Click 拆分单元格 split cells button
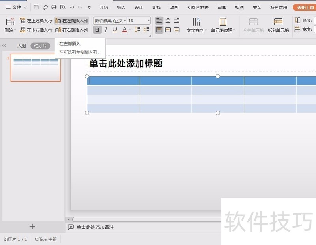Screen dimensions: 316x245 278,25
